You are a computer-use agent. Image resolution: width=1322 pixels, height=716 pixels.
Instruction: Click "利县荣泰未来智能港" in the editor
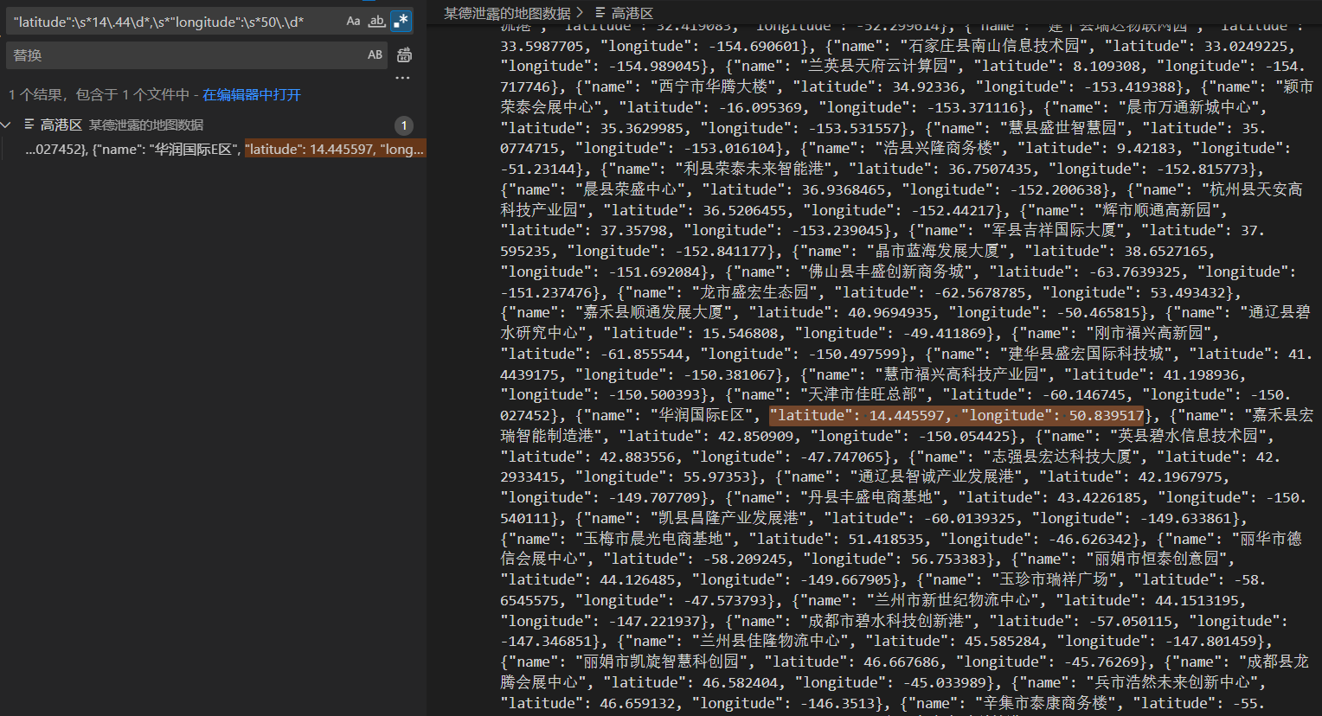pos(752,169)
